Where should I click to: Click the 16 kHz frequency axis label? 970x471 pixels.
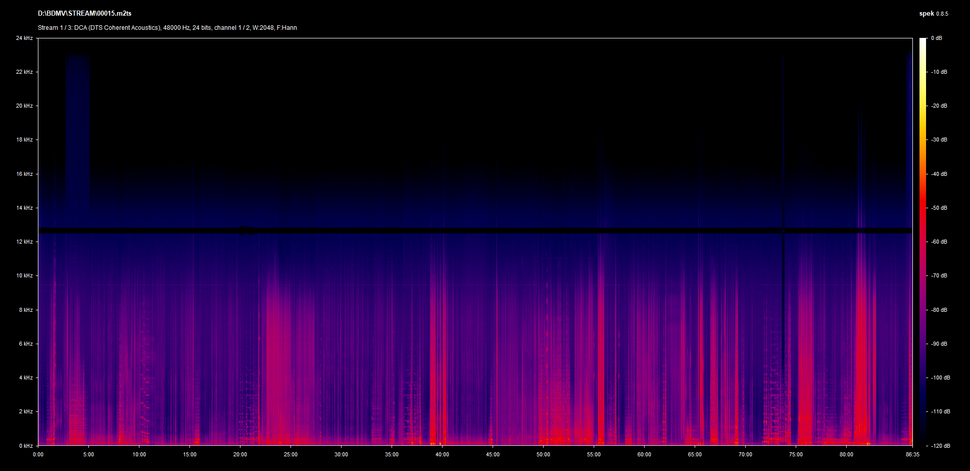click(x=24, y=174)
